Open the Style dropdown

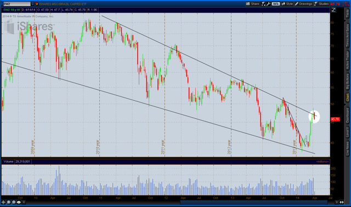pos(287,4)
